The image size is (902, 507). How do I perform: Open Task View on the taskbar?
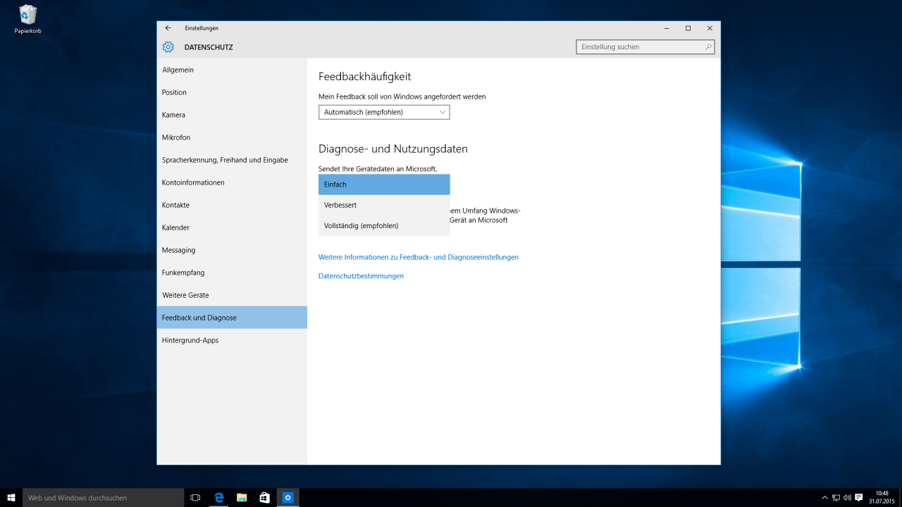195,498
